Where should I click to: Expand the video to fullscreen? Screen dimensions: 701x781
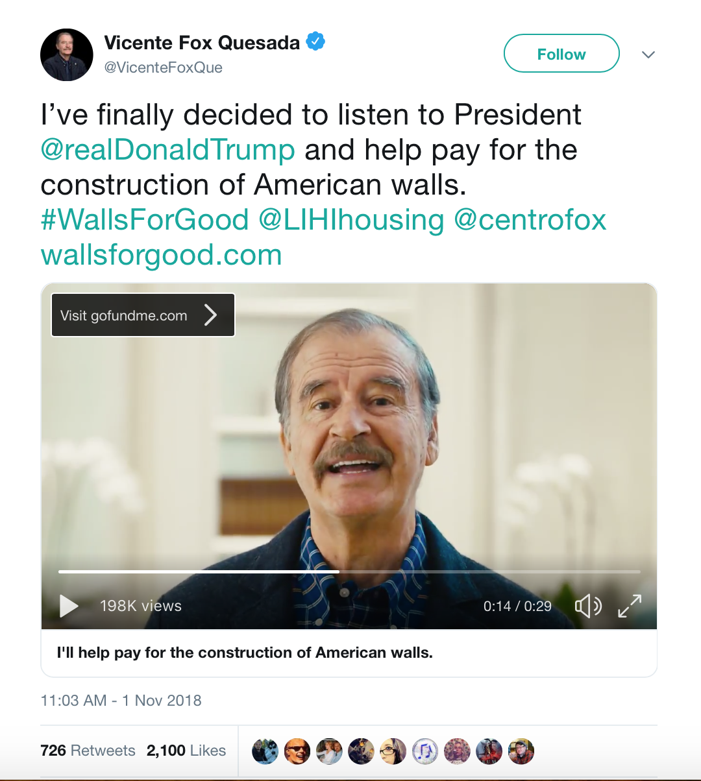(x=629, y=606)
